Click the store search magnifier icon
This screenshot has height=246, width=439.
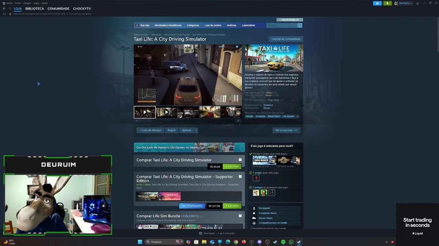[x=300, y=25]
